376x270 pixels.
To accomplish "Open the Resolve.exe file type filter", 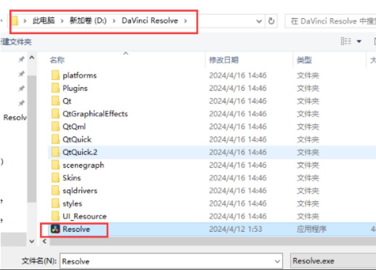I will pos(333,261).
